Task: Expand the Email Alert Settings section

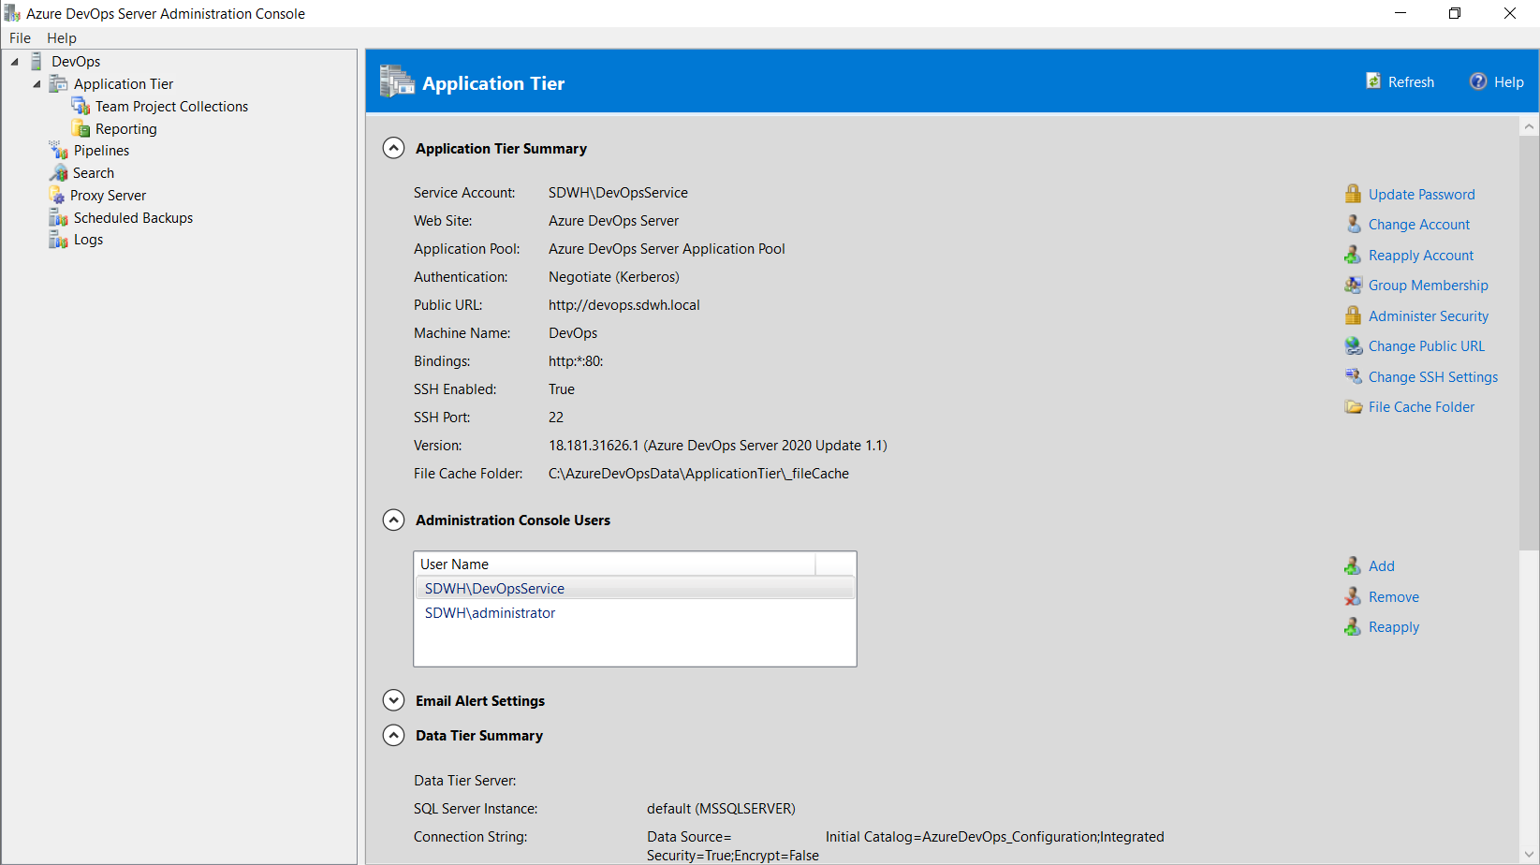Action: [394, 701]
